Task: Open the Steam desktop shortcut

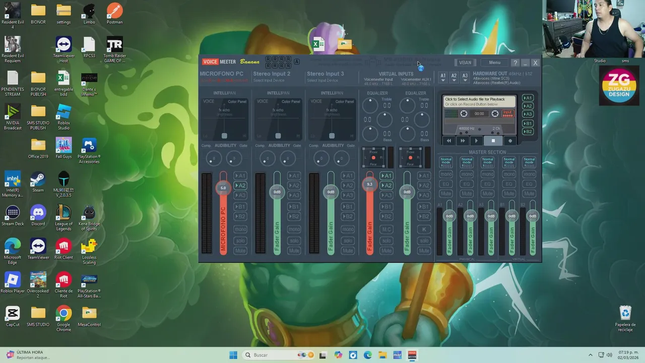Action: [38, 182]
